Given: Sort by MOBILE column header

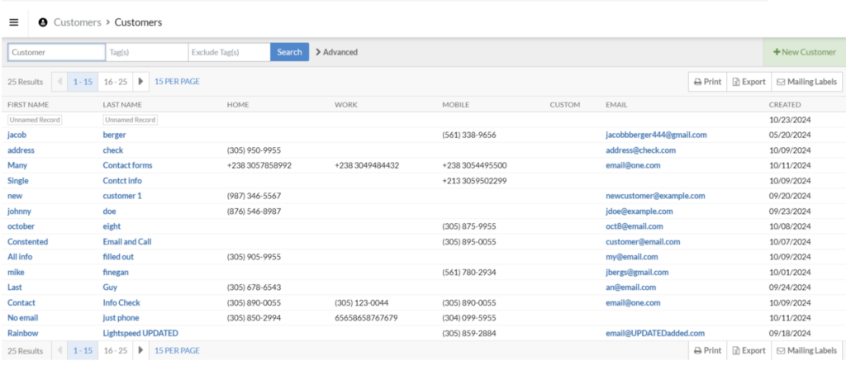Looking at the screenshot, I should pyautogui.click(x=456, y=105).
